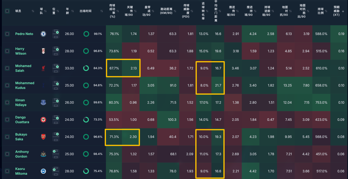Click the Arsenal crest beside Bukayo Saka
The width and height of the screenshot is (348, 179).
click(x=43, y=137)
